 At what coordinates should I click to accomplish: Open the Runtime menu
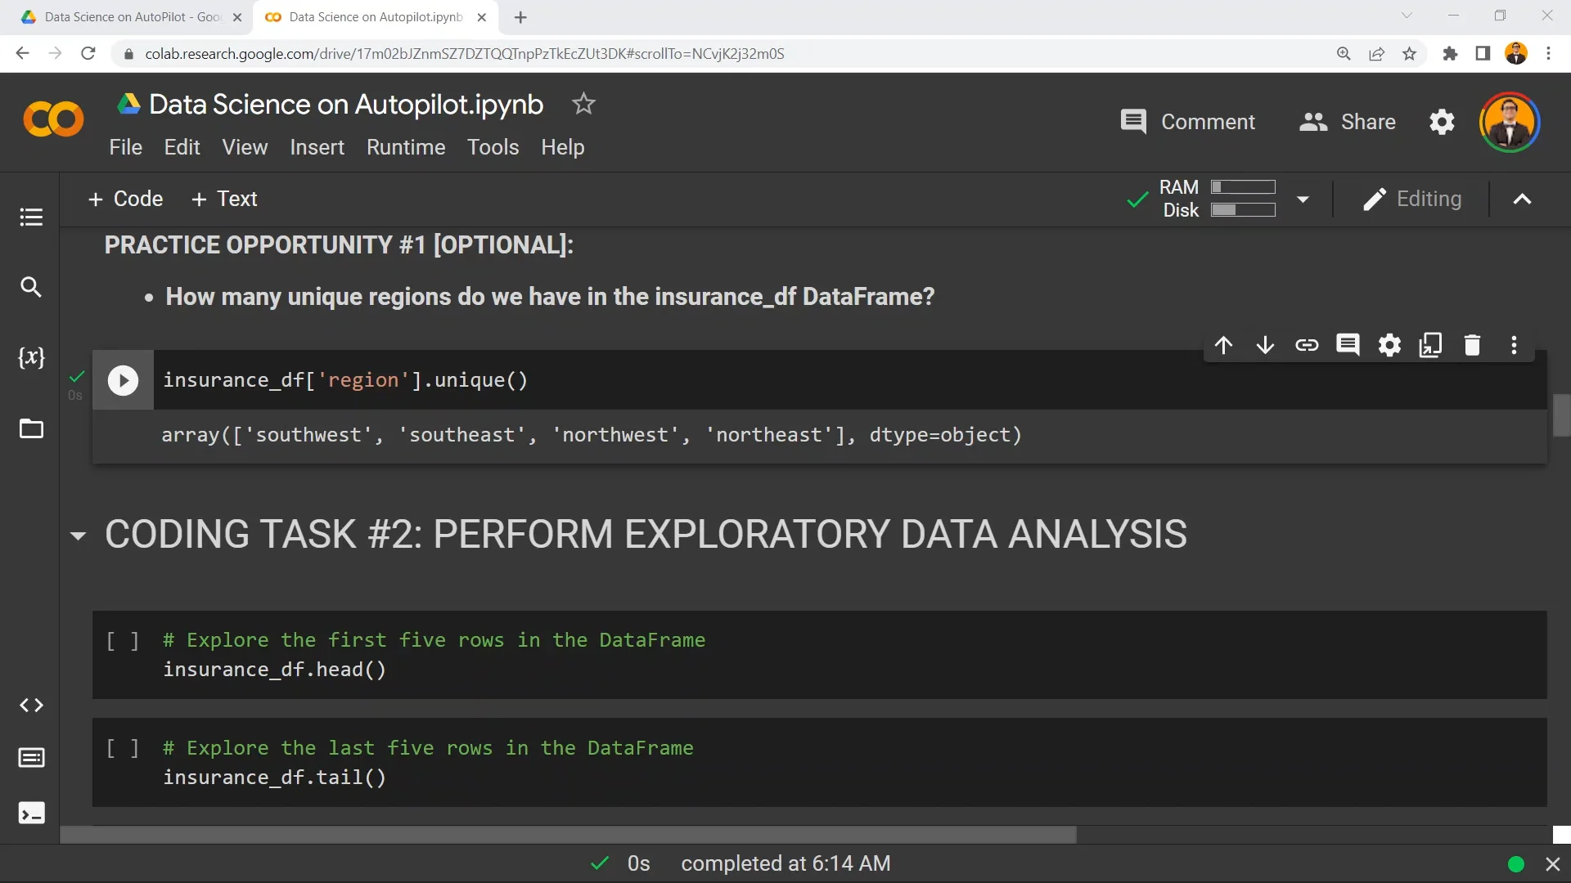point(406,147)
